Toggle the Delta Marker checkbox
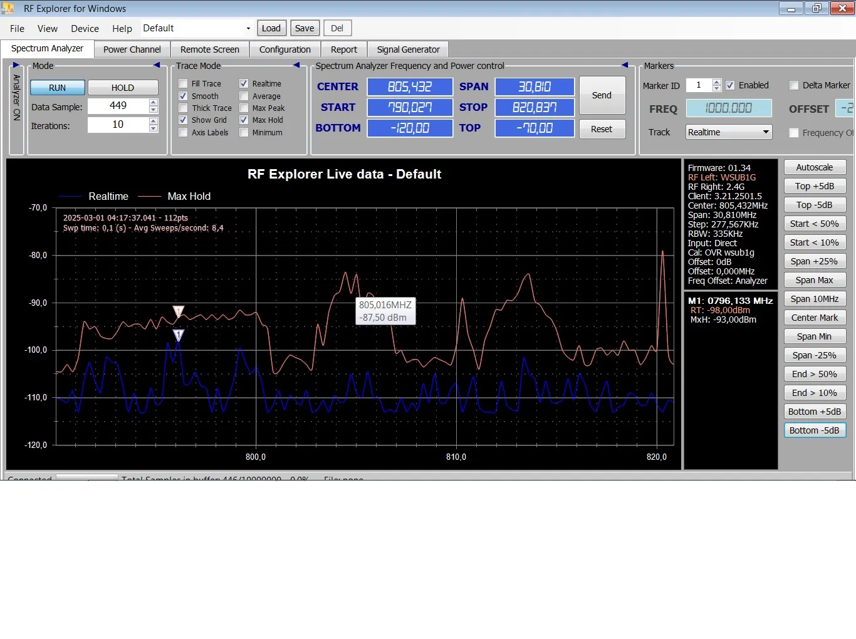Viewport: 856px width, 639px height. pyautogui.click(x=794, y=85)
